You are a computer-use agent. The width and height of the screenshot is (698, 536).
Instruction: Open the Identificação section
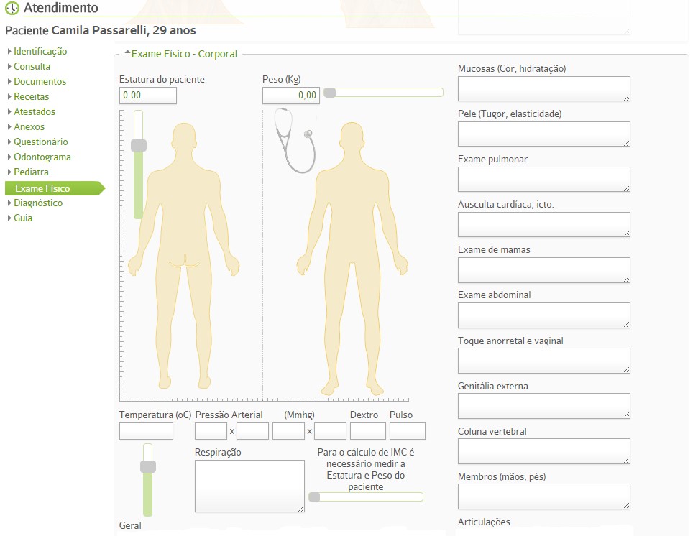(40, 51)
